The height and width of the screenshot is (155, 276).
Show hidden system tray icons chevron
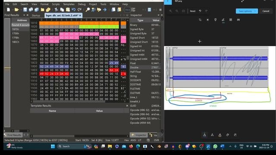[230, 146]
